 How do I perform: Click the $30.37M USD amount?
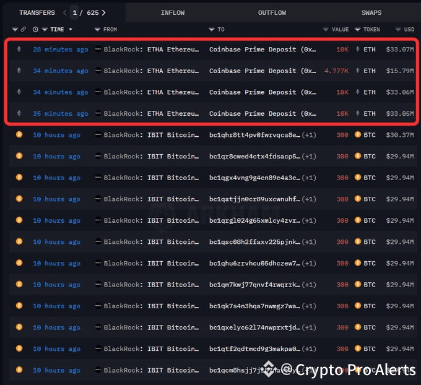coord(400,135)
